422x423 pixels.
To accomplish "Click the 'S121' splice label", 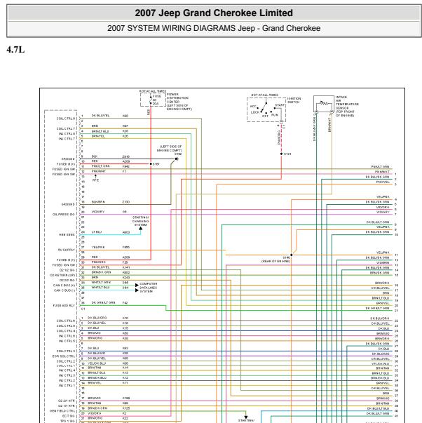I will pyautogui.click(x=287, y=154).
